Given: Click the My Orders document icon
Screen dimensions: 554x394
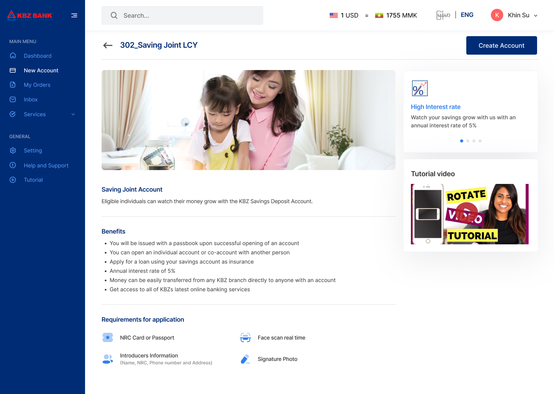Looking at the screenshot, I should coord(13,85).
